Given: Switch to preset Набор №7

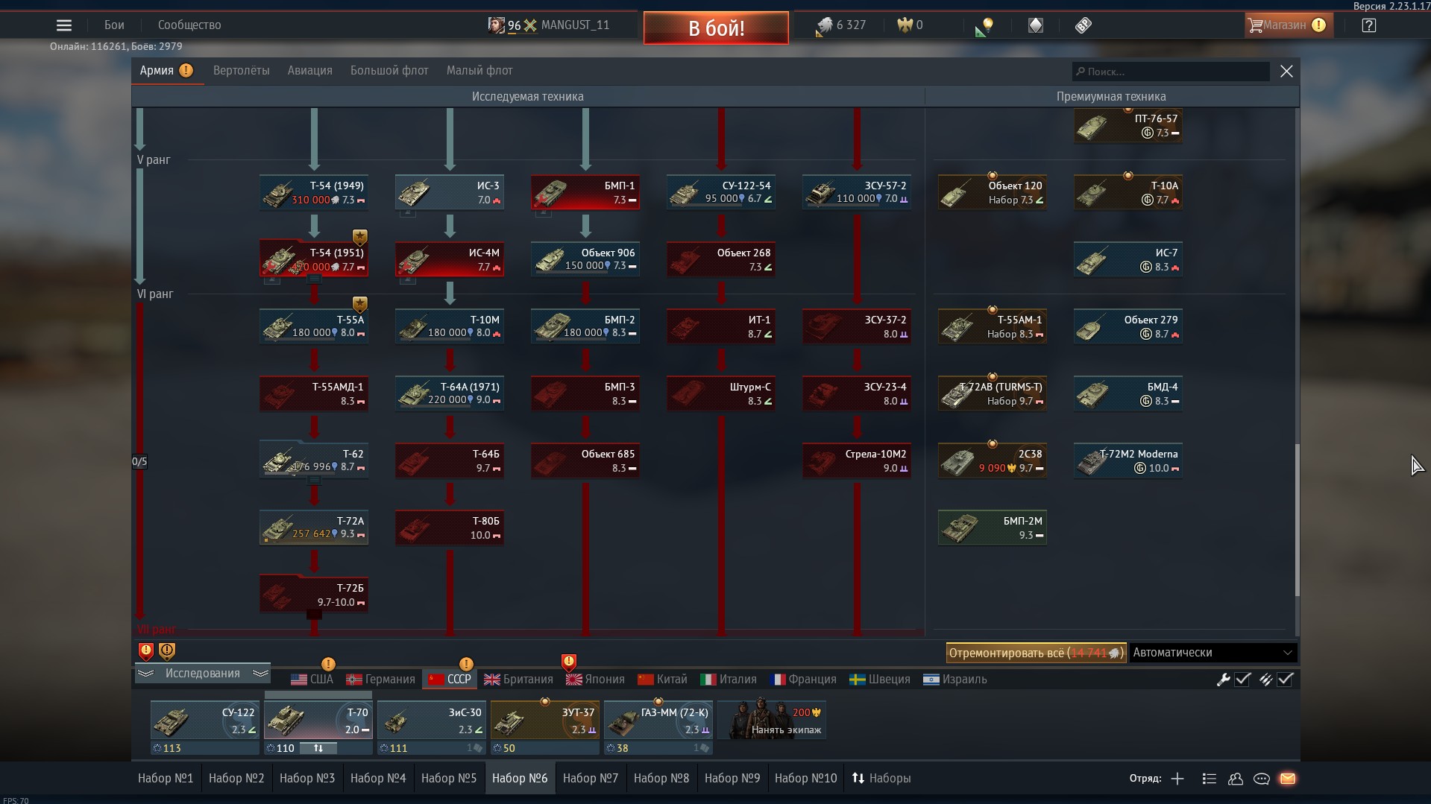Looking at the screenshot, I should pos(591,779).
